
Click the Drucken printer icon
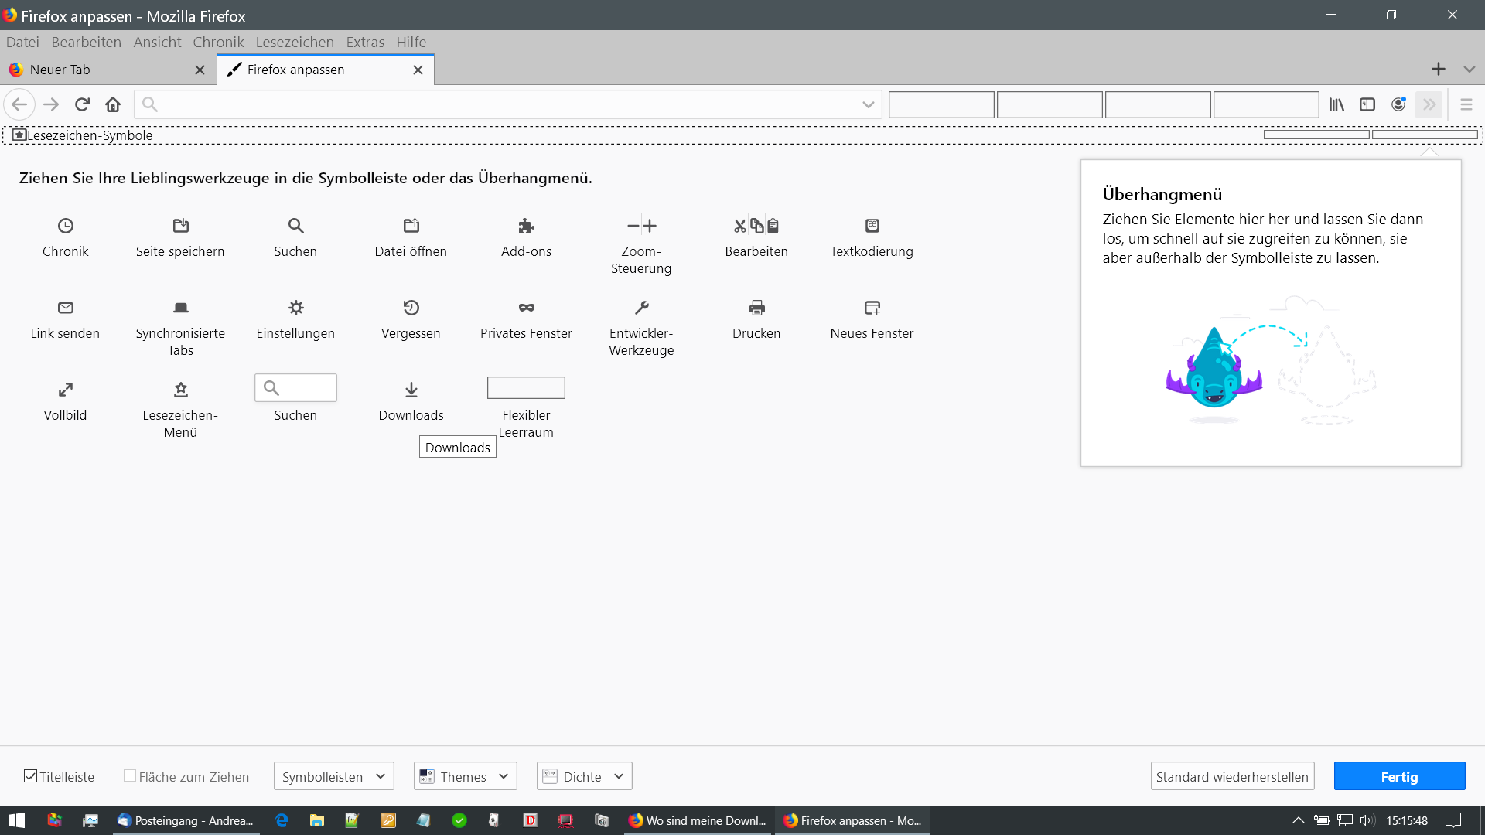coord(756,308)
